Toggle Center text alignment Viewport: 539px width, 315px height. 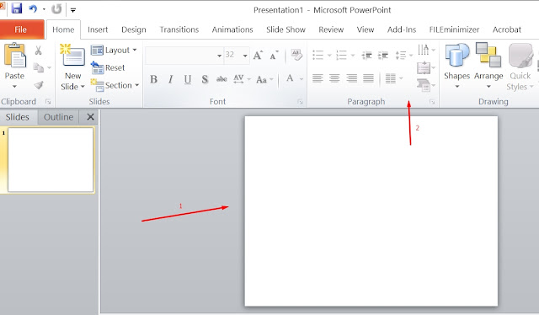tap(334, 79)
